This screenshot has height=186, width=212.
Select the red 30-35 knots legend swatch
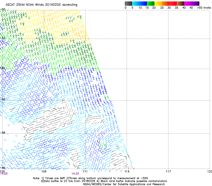tap(173, 3)
